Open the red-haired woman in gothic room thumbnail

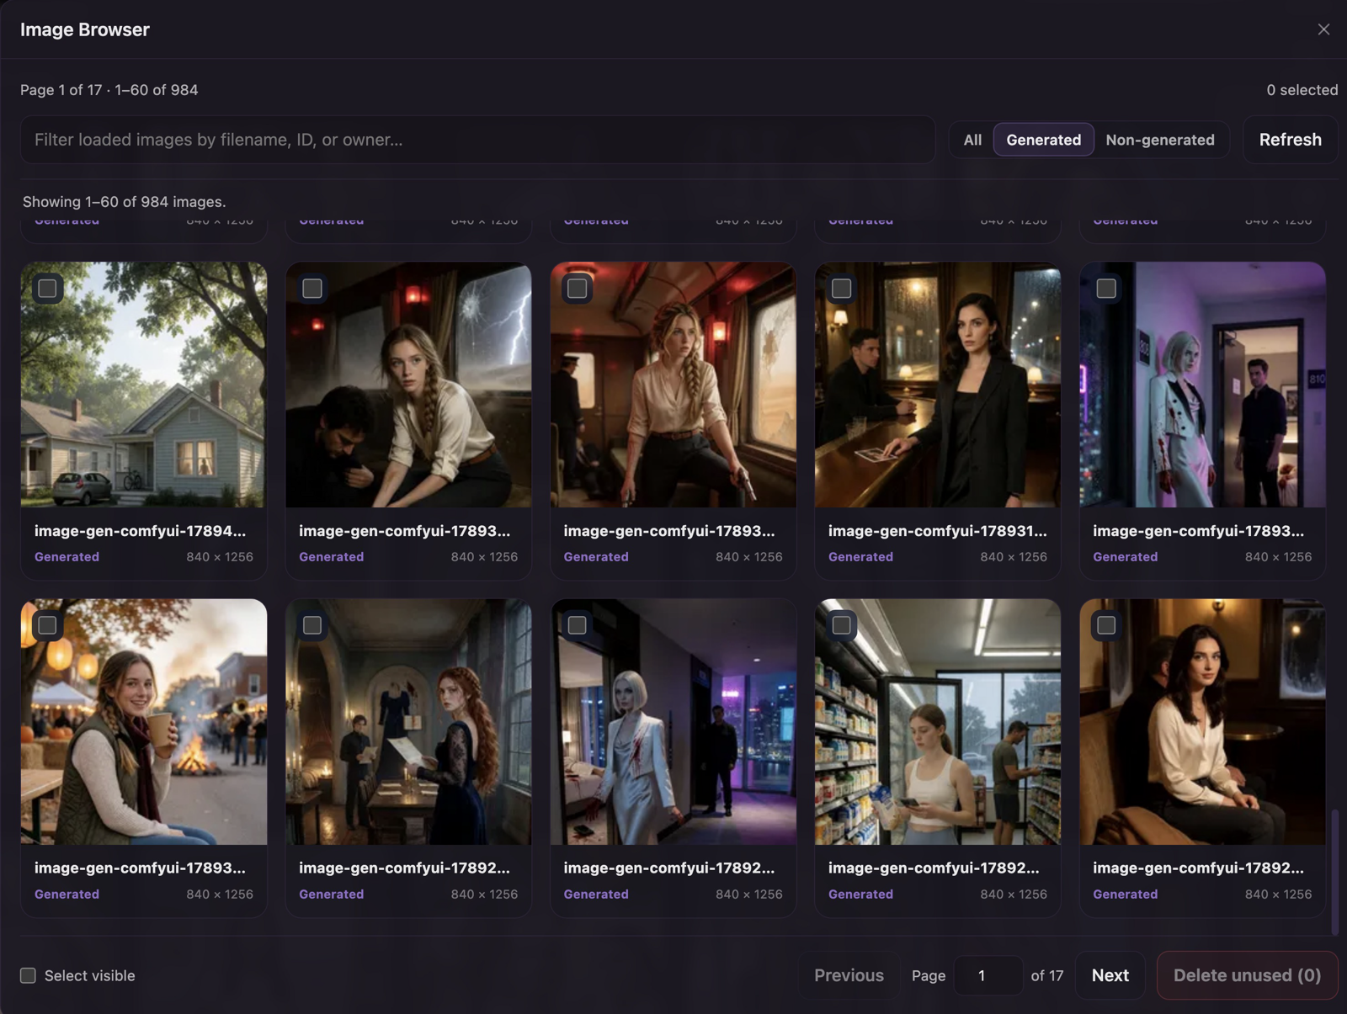point(408,722)
